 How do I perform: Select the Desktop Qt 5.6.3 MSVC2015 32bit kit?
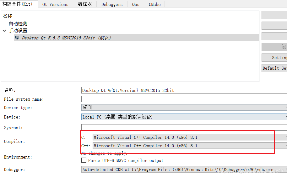[66, 38]
